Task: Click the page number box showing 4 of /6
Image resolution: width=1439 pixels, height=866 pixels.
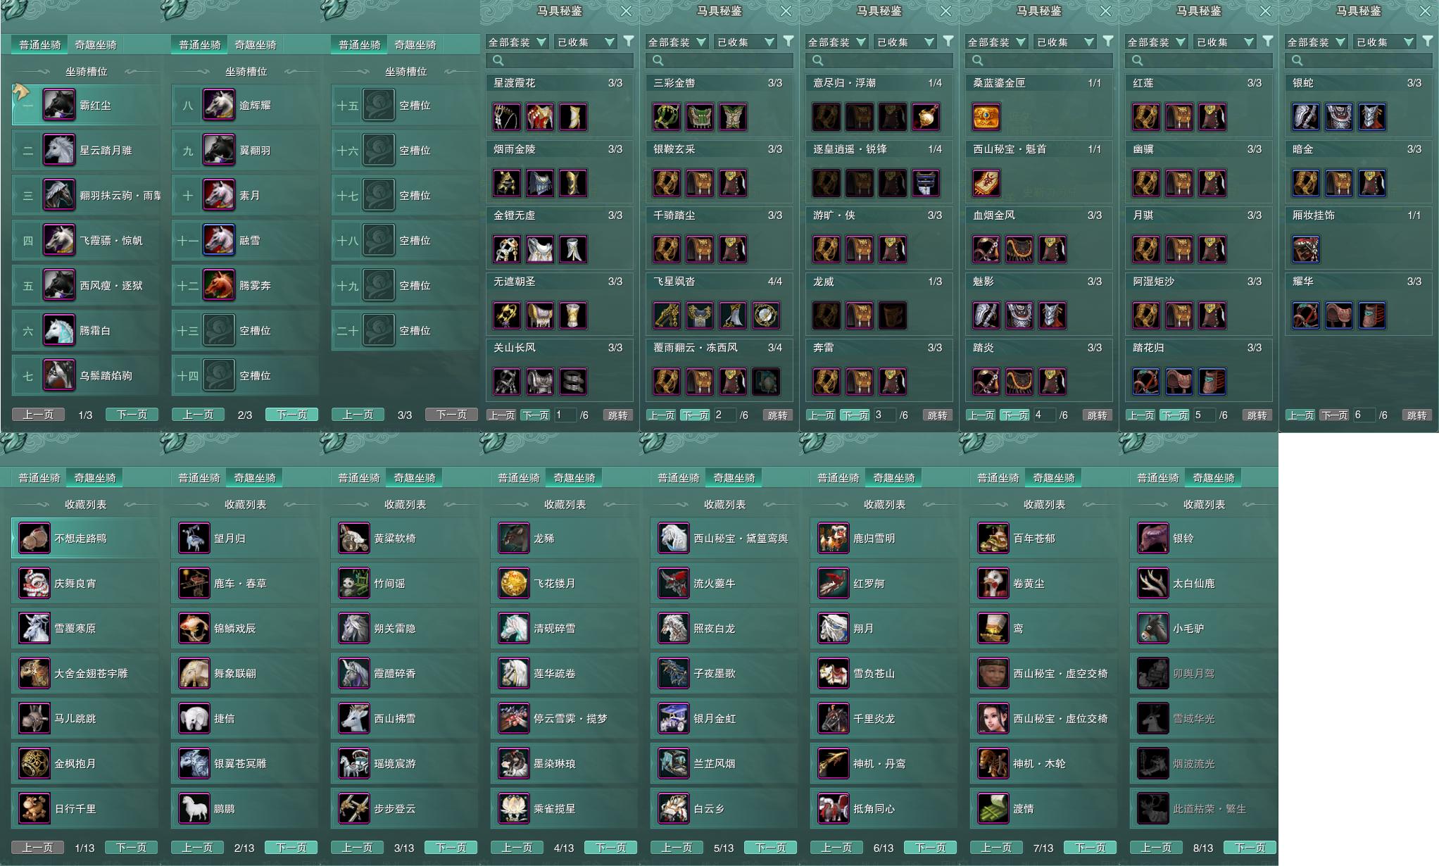Action: pyautogui.click(x=1044, y=415)
